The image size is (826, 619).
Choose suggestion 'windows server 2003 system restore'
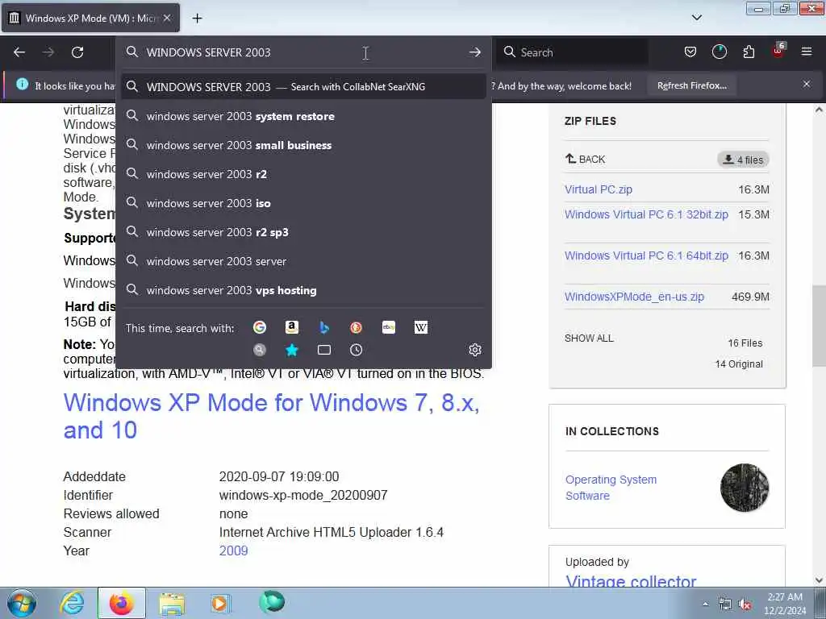pyautogui.click(x=303, y=116)
